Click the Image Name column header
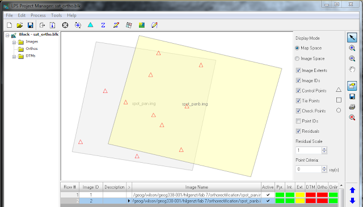The image size is (363, 207). click(x=196, y=187)
